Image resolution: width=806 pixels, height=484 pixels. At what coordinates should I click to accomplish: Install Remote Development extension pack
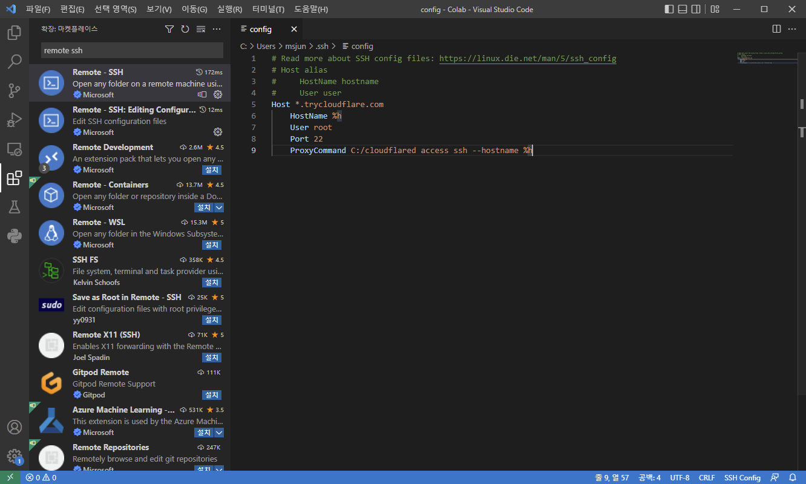coord(212,170)
